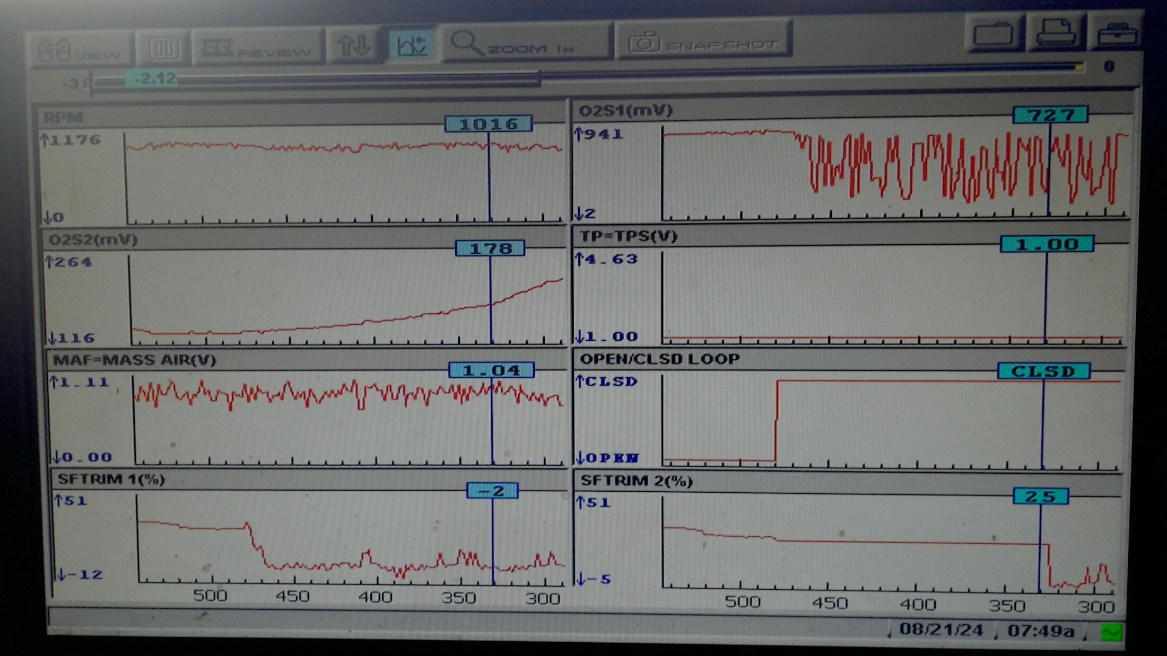Viewport: 1167px width, 656px height.
Task: Click the MAF lower limit 0.00
Action: pos(83,457)
